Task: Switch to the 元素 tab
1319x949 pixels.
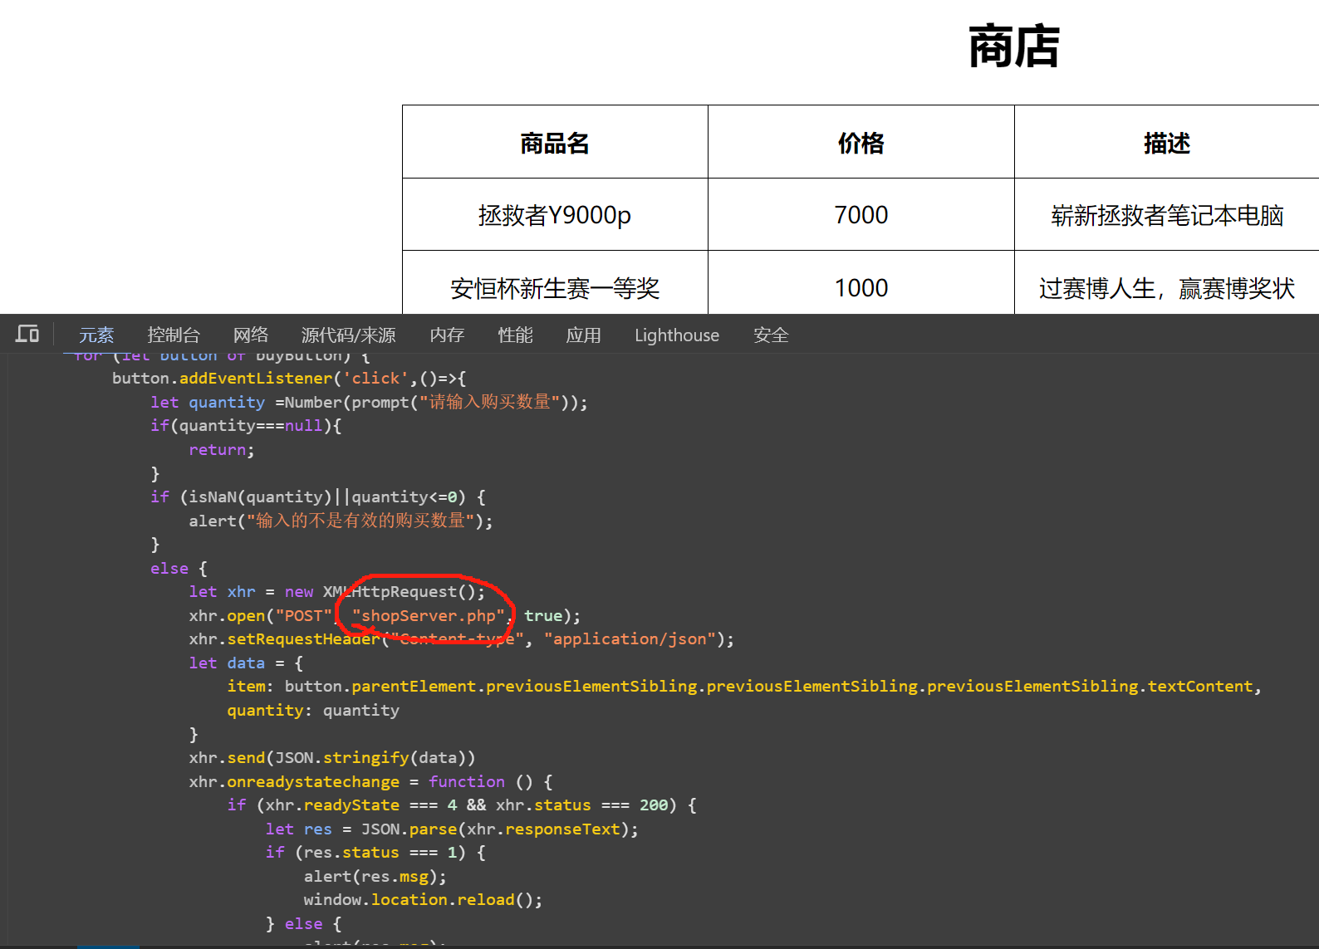Action: 96,335
